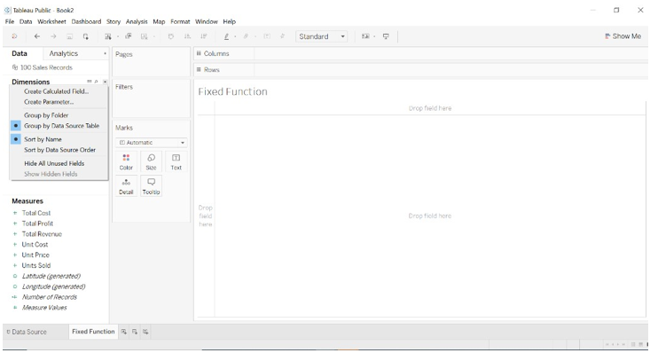Select Sort by Name option
The image size is (650, 353).
click(x=43, y=139)
